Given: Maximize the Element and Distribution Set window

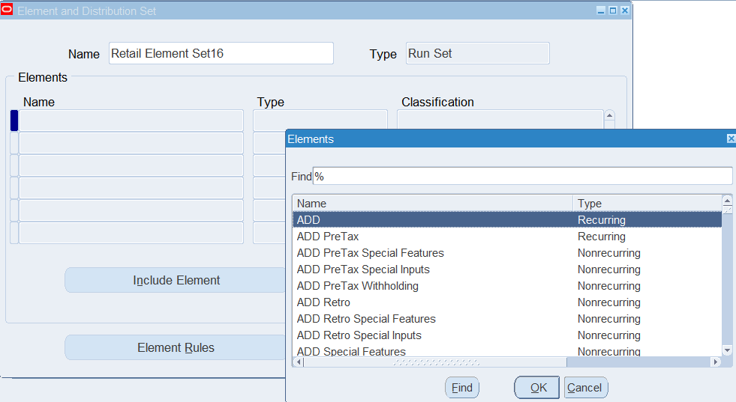Looking at the screenshot, I should point(613,10).
